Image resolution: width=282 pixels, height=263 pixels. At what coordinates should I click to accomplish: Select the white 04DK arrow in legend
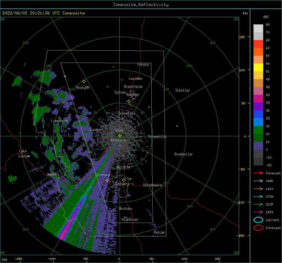[258, 181]
